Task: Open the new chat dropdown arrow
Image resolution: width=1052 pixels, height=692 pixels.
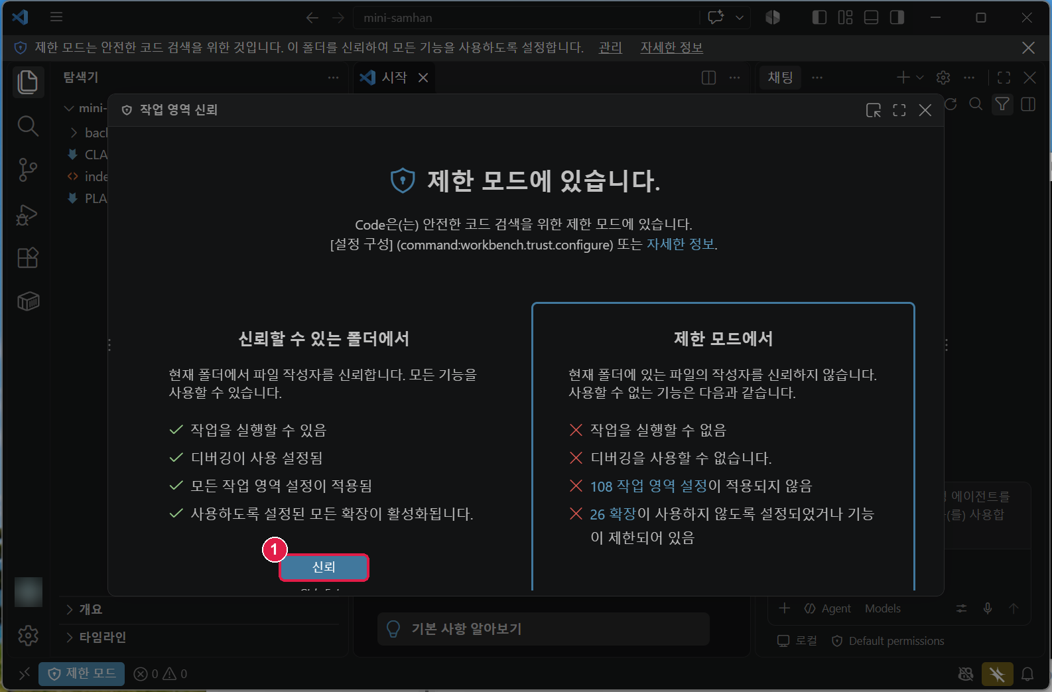Action: click(920, 78)
